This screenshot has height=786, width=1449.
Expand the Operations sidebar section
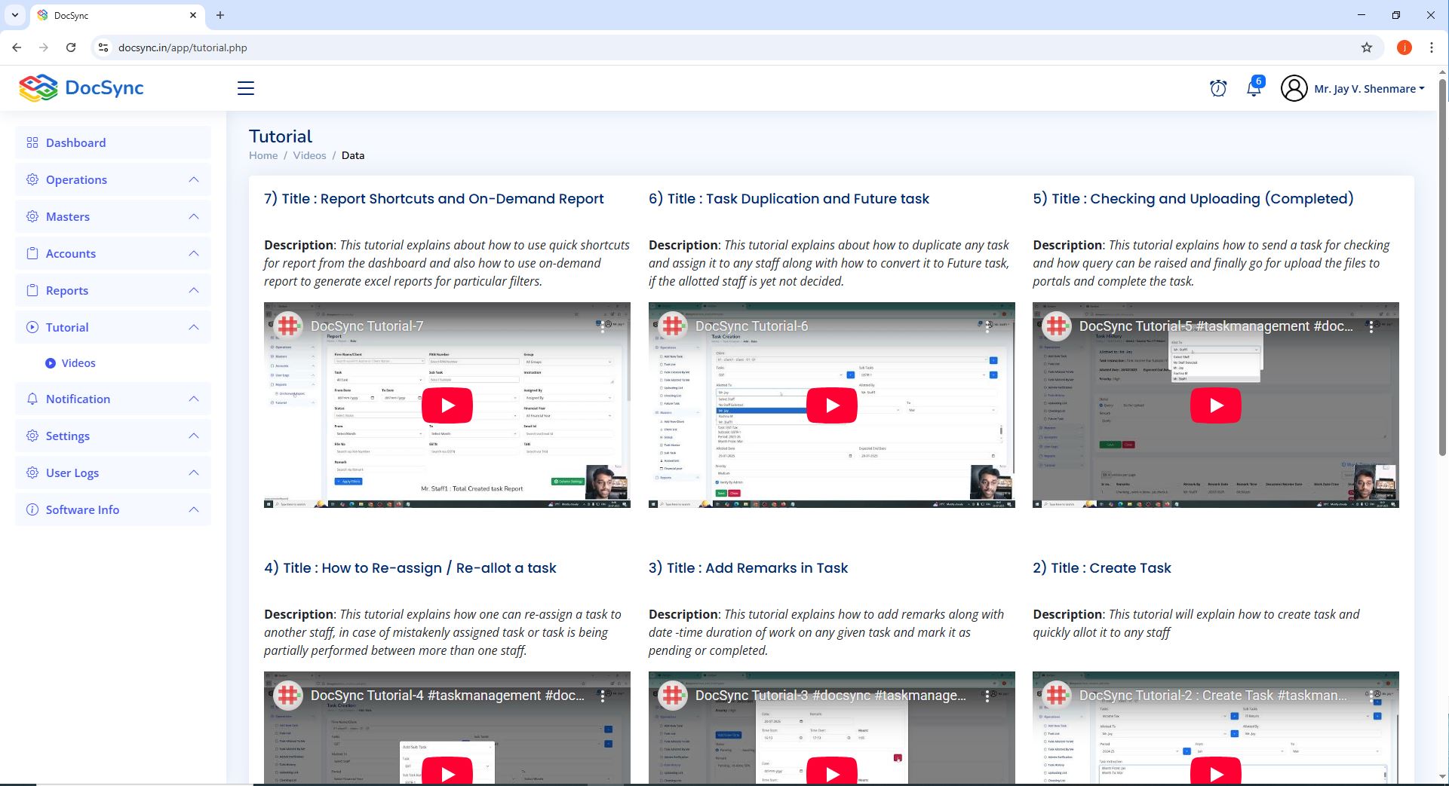pyautogui.click(x=113, y=180)
